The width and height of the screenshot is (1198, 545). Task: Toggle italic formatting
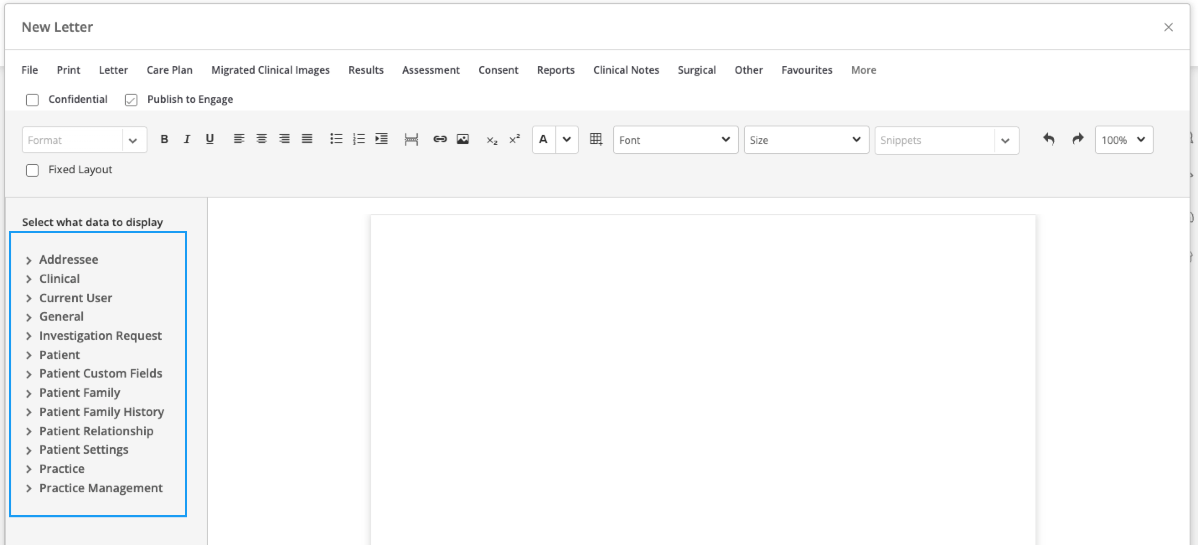(x=187, y=139)
